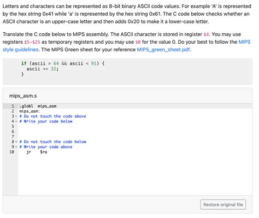The height and width of the screenshot is (218, 259).
Task: Place cursor on empty line 7
Action: [135, 137]
